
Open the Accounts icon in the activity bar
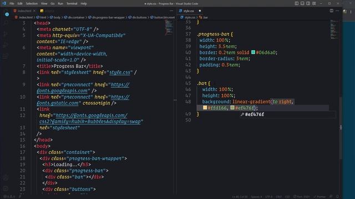click(x=6, y=178)
